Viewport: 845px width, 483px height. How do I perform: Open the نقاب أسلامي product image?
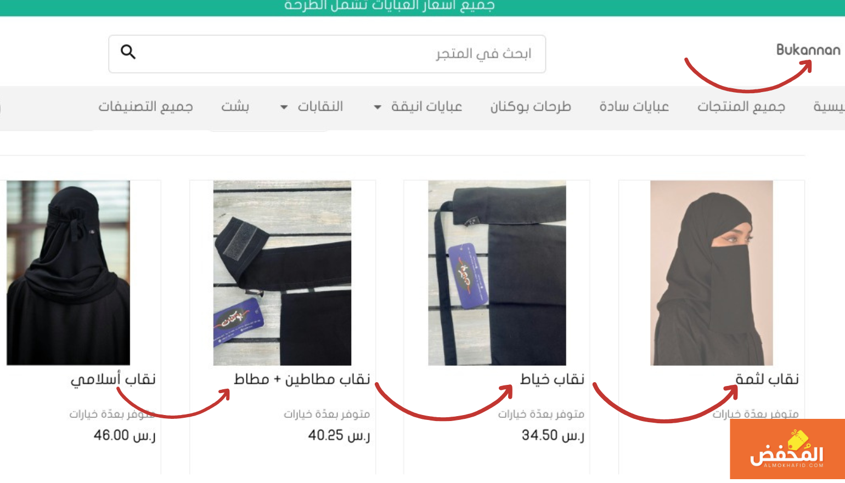coord(68,273)
